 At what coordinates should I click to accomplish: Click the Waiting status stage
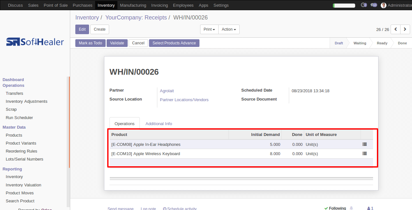pos(360,43)
